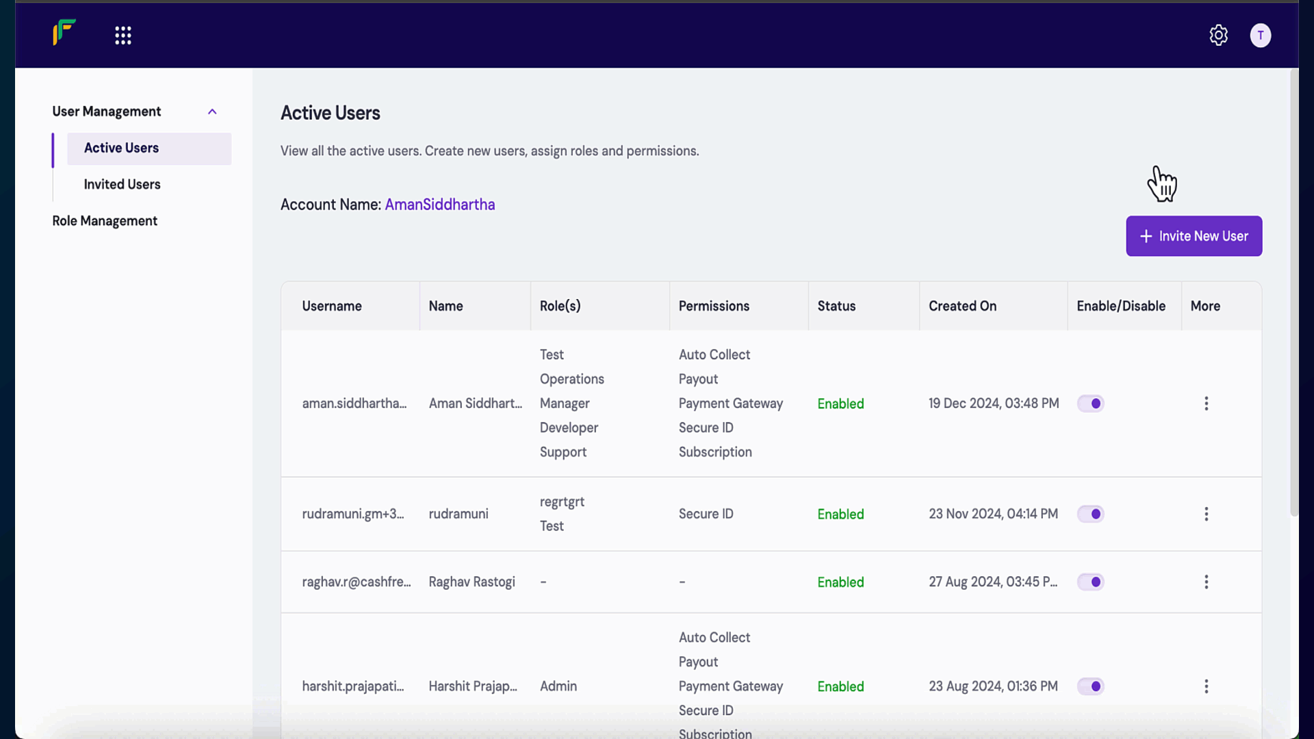Select Active Users sidebar item
The height and width of the screenshot is (739, 1314).
pos(122,148)
